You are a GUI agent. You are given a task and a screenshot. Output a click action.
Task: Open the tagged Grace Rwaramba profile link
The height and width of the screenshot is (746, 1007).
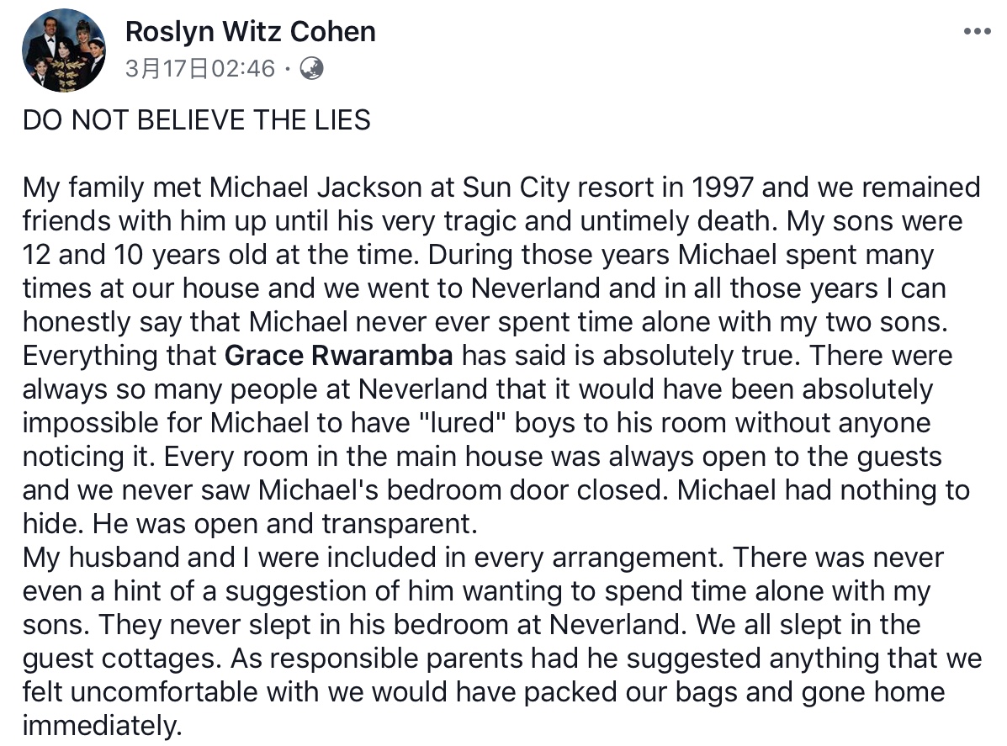339,356
